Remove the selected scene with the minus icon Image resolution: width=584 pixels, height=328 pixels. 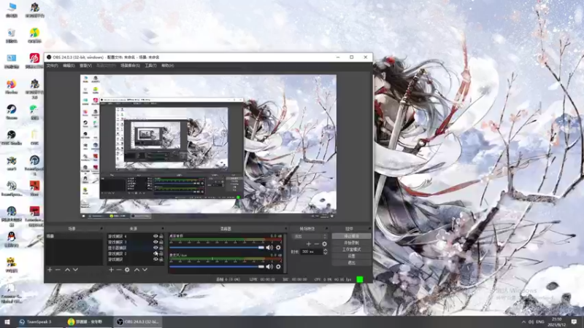point(58,270)
